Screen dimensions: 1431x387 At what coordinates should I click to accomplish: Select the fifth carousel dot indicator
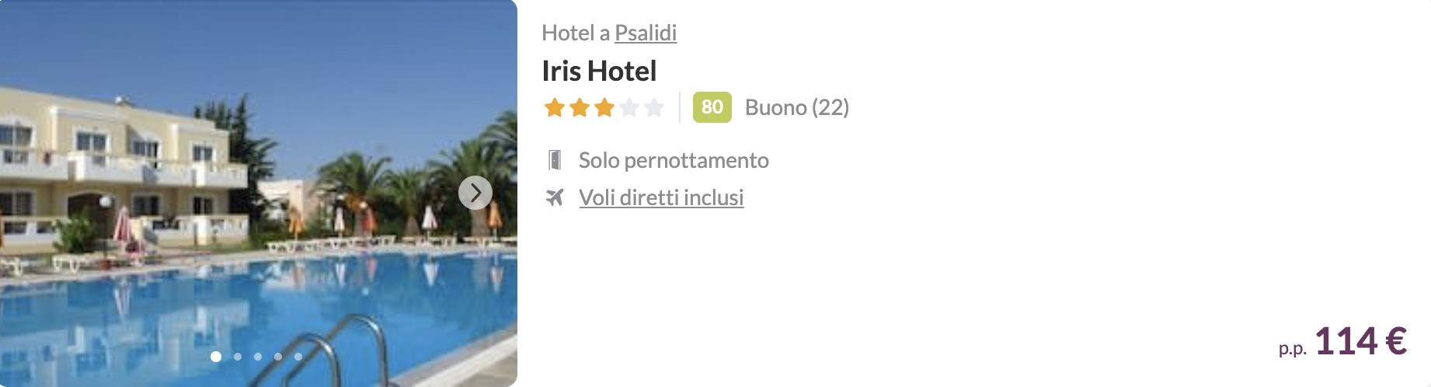[298, 357]
